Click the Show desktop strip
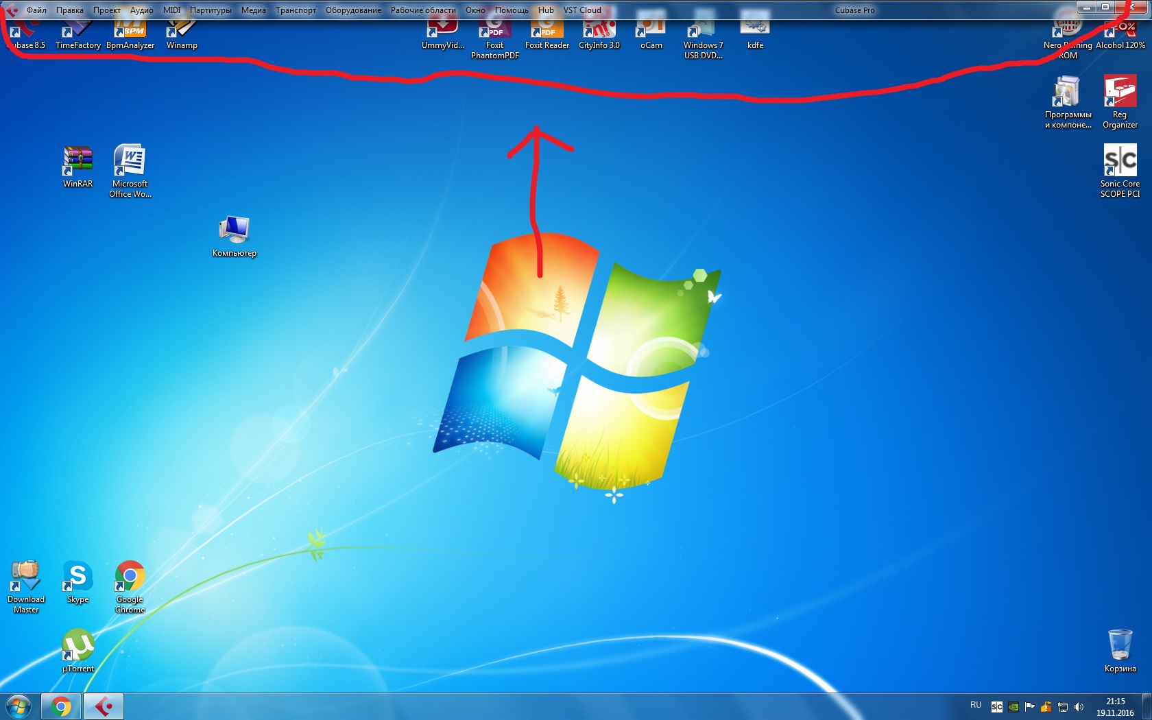1152x720 pixels. (x=1147, y=706)
